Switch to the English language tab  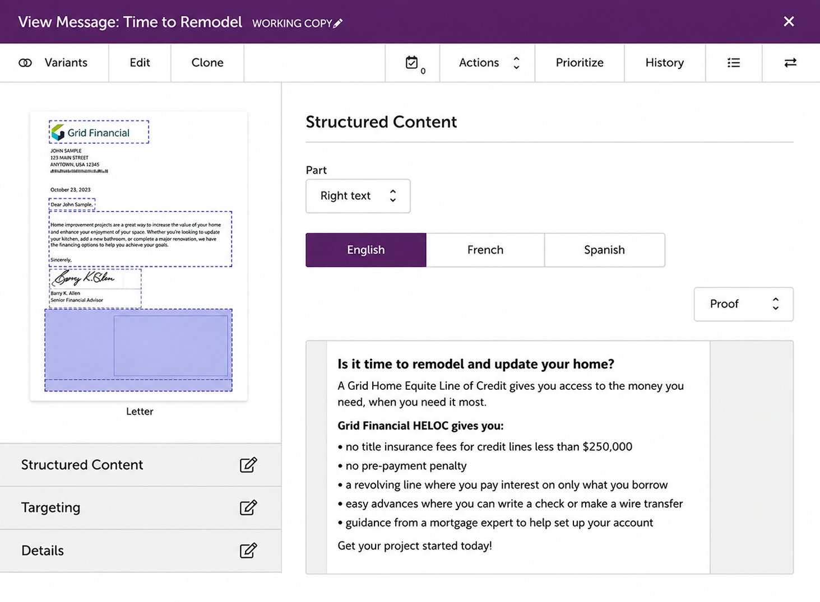[x=366, y=250]
